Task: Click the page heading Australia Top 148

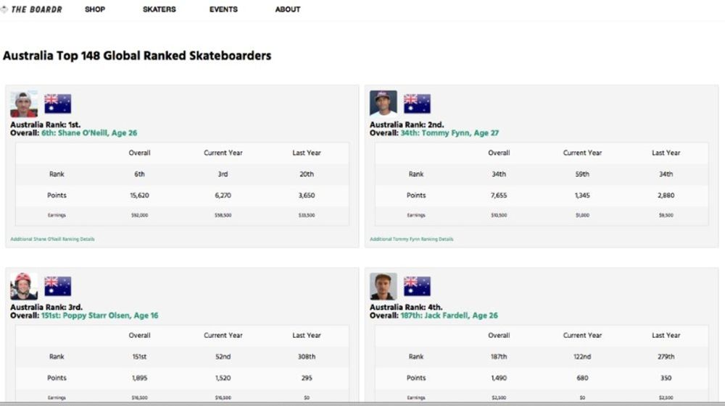Action: pos(137,56)
